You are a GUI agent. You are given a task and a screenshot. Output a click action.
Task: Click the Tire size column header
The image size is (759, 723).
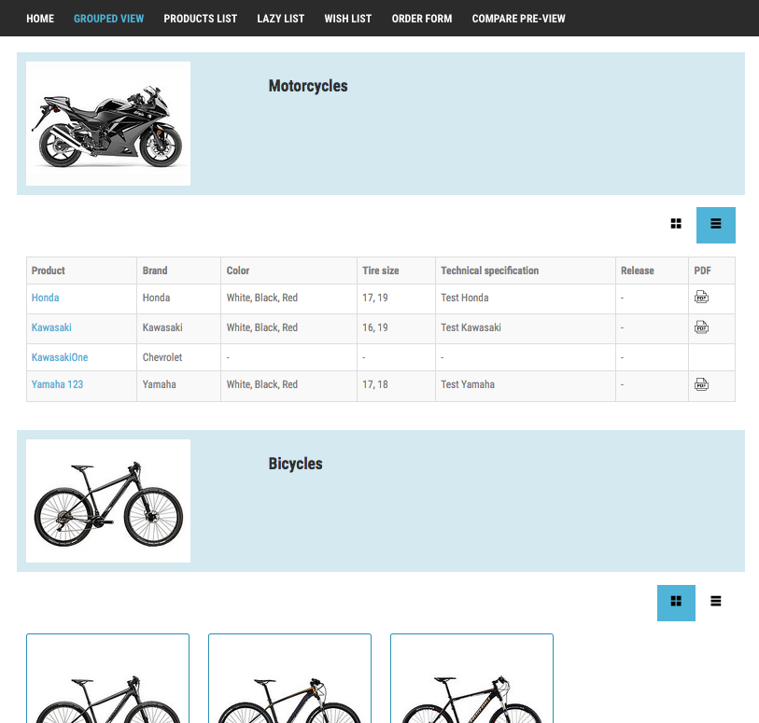coord(397,271)
